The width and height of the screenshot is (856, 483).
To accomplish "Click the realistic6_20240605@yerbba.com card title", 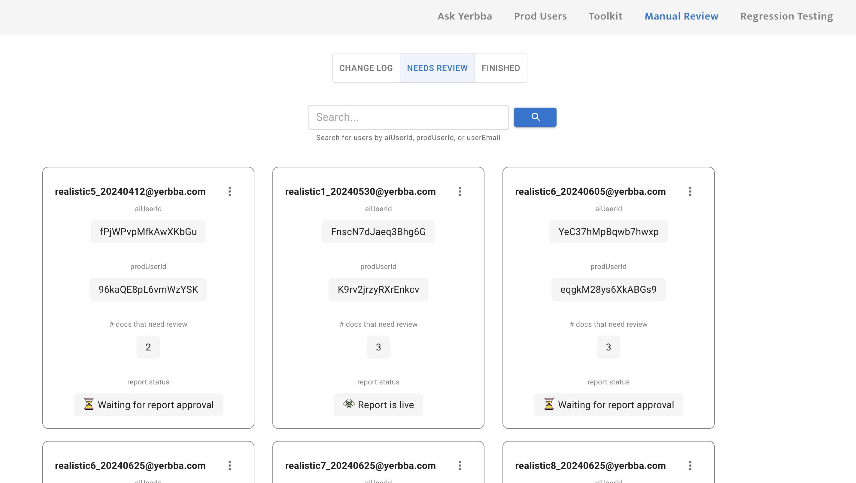I will click(x=590, y=191).
